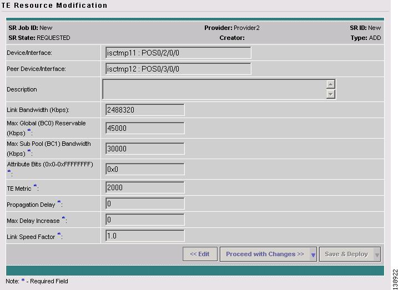The height and width of the screenshot is (290, 398).
Task: Click the Attribute Bits field 0x0
Action: click(145, 169)
